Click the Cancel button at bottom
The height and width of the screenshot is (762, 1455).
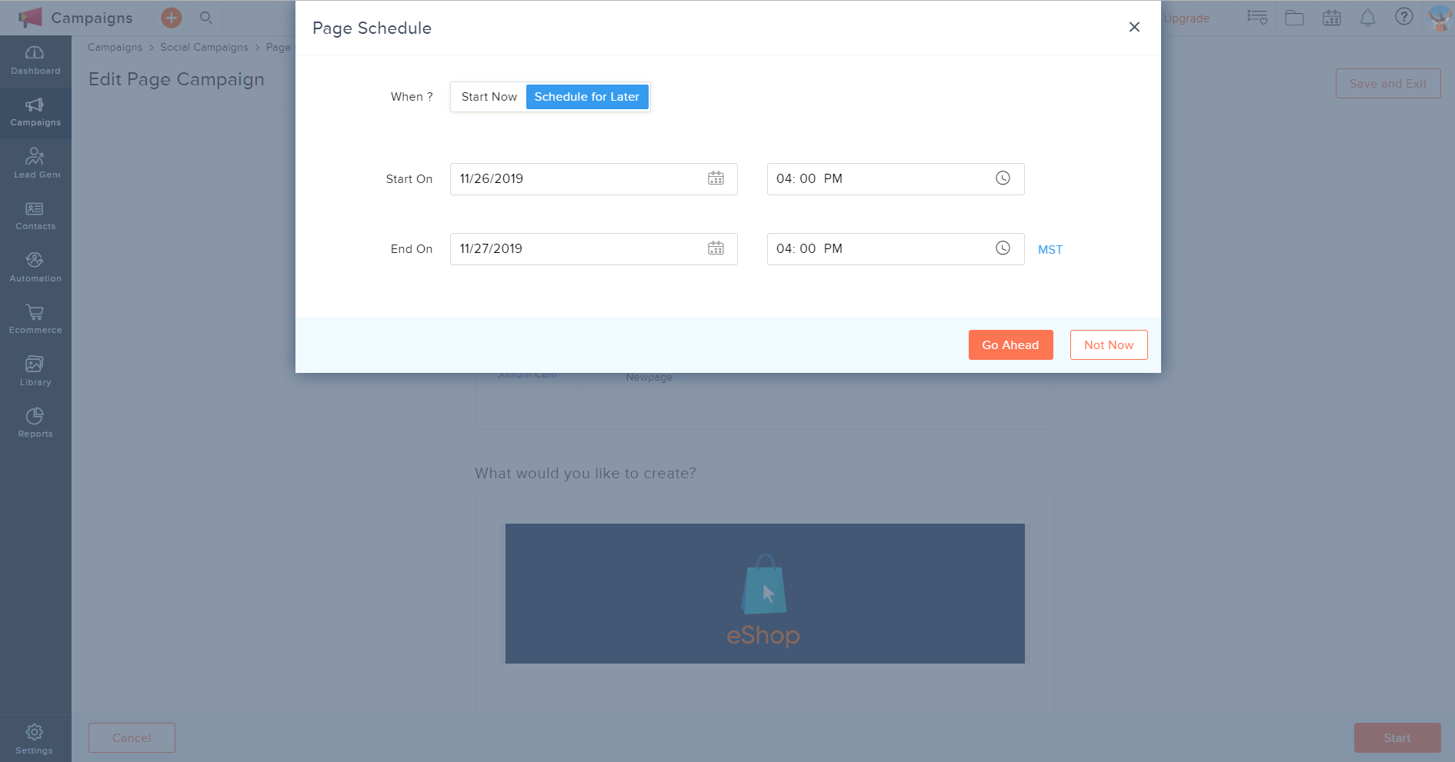point(132,738)
